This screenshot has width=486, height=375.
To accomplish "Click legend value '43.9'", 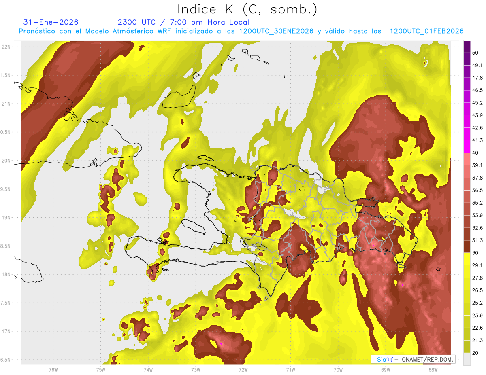I will tap(477, 115).
